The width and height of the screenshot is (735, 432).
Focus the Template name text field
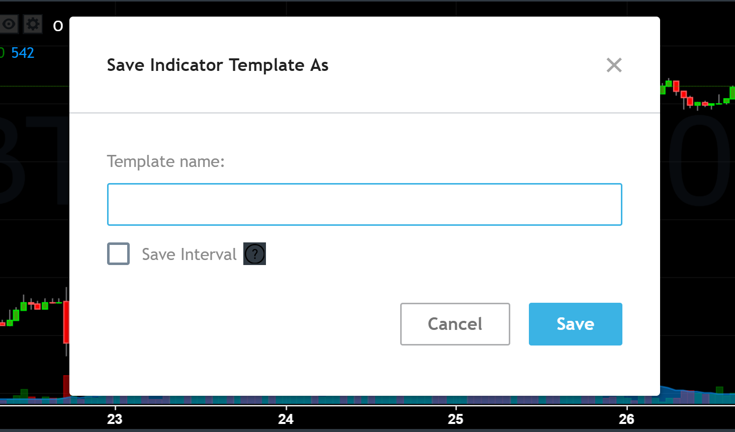[x=364, y=204]
